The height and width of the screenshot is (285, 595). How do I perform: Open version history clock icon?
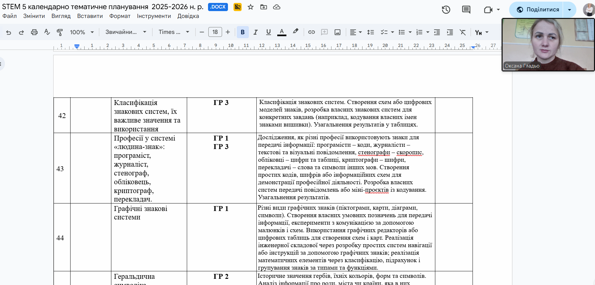(446, 10)
